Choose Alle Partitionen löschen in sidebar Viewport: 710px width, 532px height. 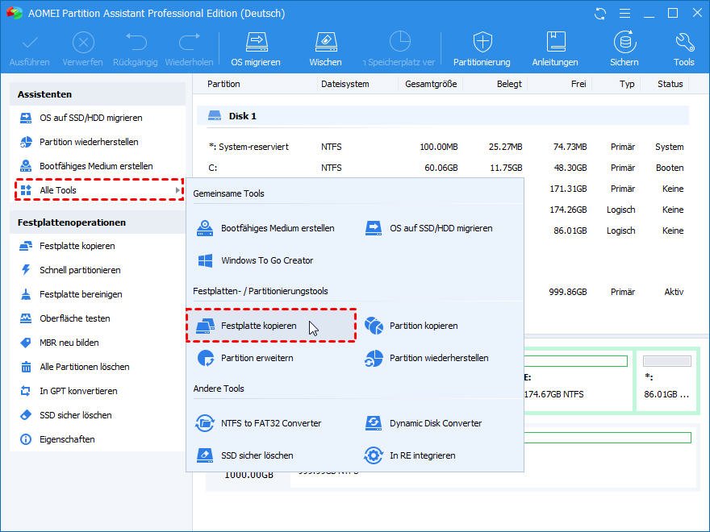pos(98,367)
